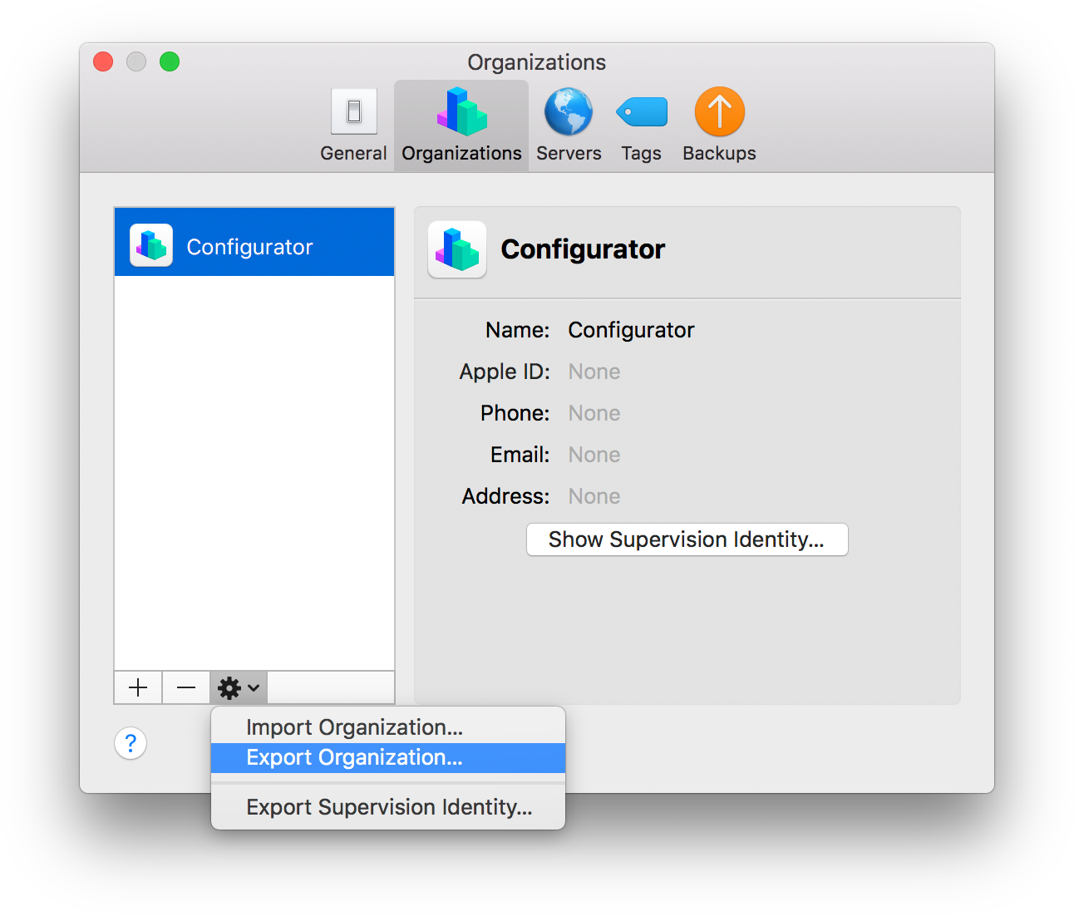
Task: Click the Email None value
Action: pos(594,455)
